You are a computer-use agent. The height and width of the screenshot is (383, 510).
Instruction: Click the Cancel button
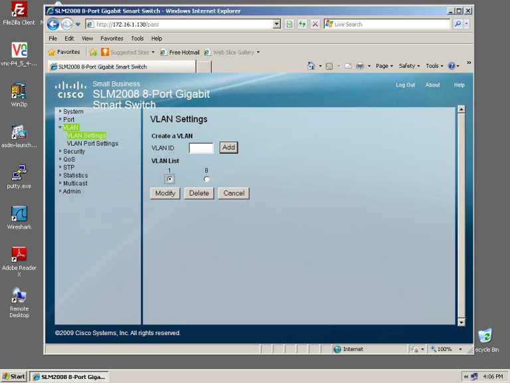tap(234, 193)
